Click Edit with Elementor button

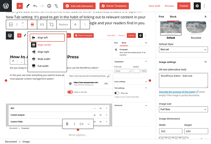click(x=79, y=6)
